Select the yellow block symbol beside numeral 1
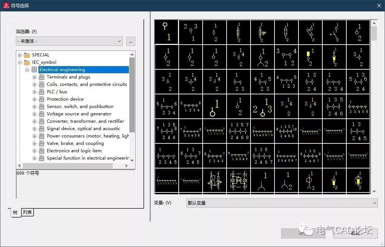385x247 pixels. click(x=310, y=57)
